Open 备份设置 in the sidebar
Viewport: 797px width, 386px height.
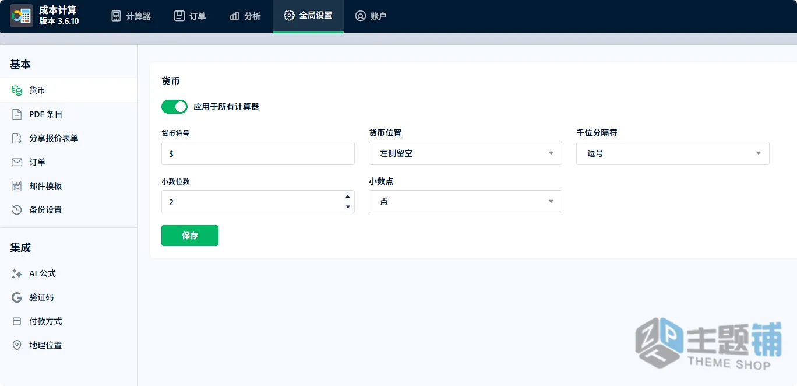click(x=69, y=210)
